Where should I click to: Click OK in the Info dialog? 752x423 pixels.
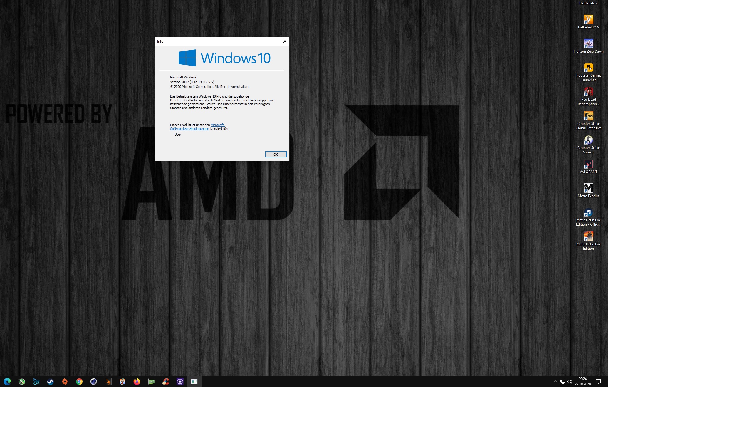coord(276,155)
